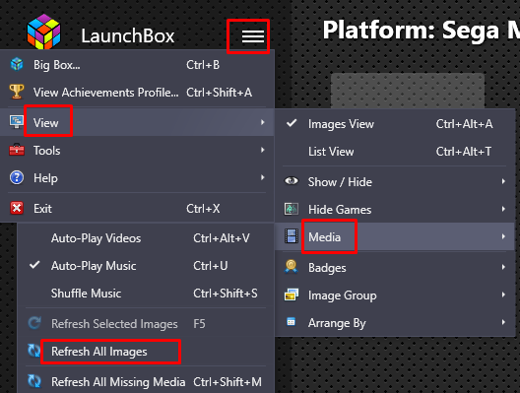
Task: Click the Arrange By icon
Action: pos(292,322)
